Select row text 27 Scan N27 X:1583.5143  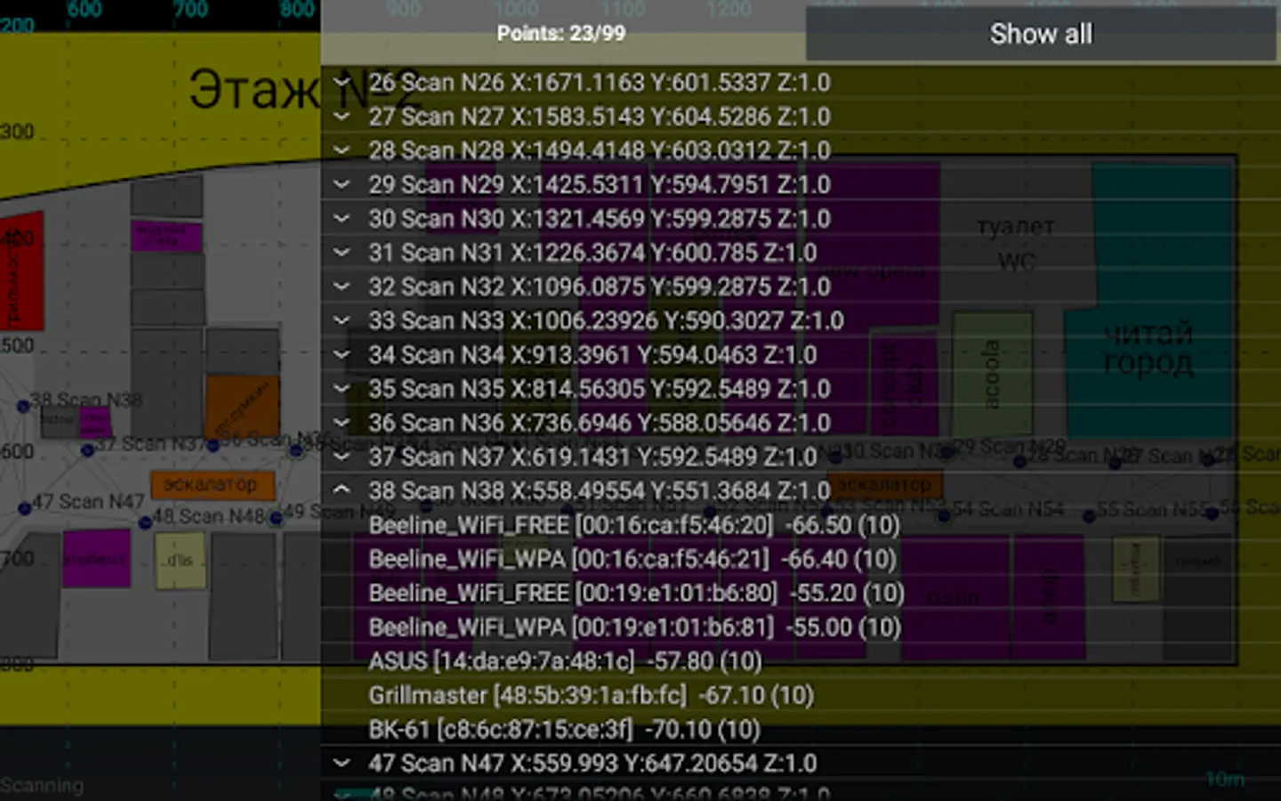coord(600,116)
